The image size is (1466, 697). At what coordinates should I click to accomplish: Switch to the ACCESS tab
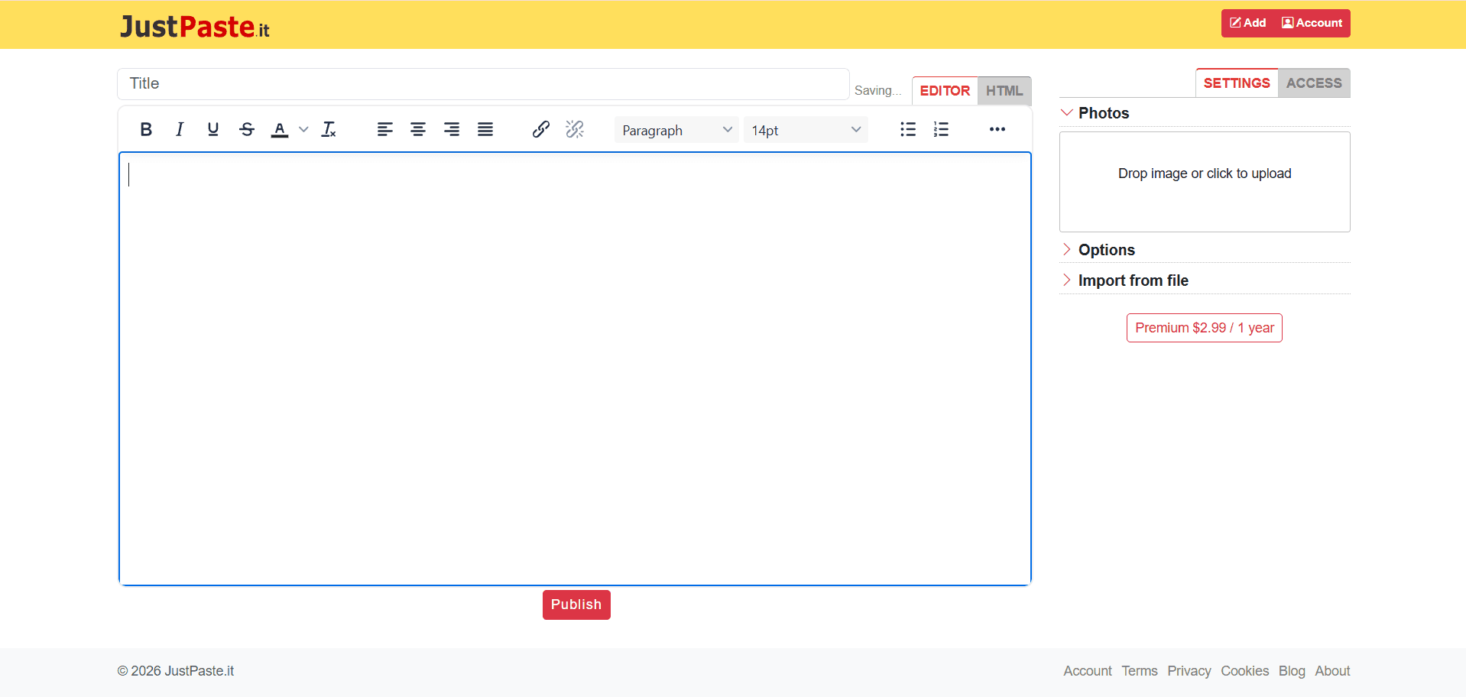1313,83
